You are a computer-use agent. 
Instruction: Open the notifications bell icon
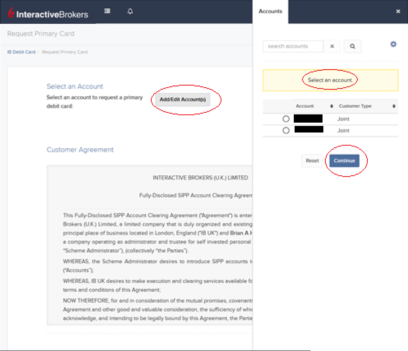tap(130, 11)
